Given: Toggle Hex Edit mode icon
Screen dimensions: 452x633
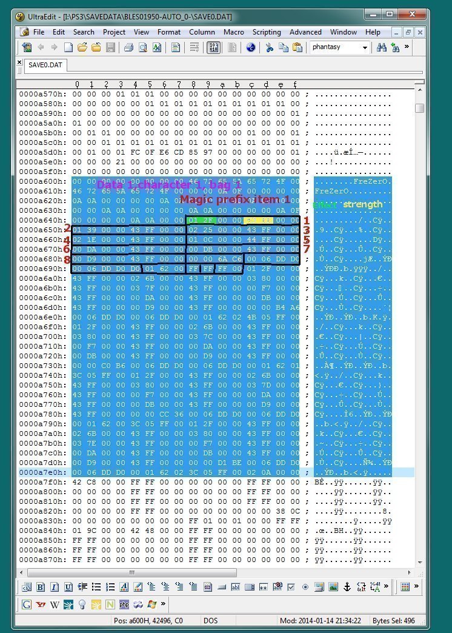Looking at the screenshot, I should 213,48.
